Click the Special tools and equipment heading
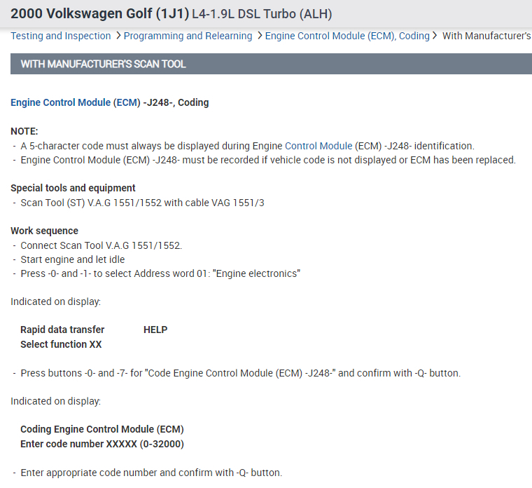The image size is (532, 488). pyautogui.click(x=73, y=188)
